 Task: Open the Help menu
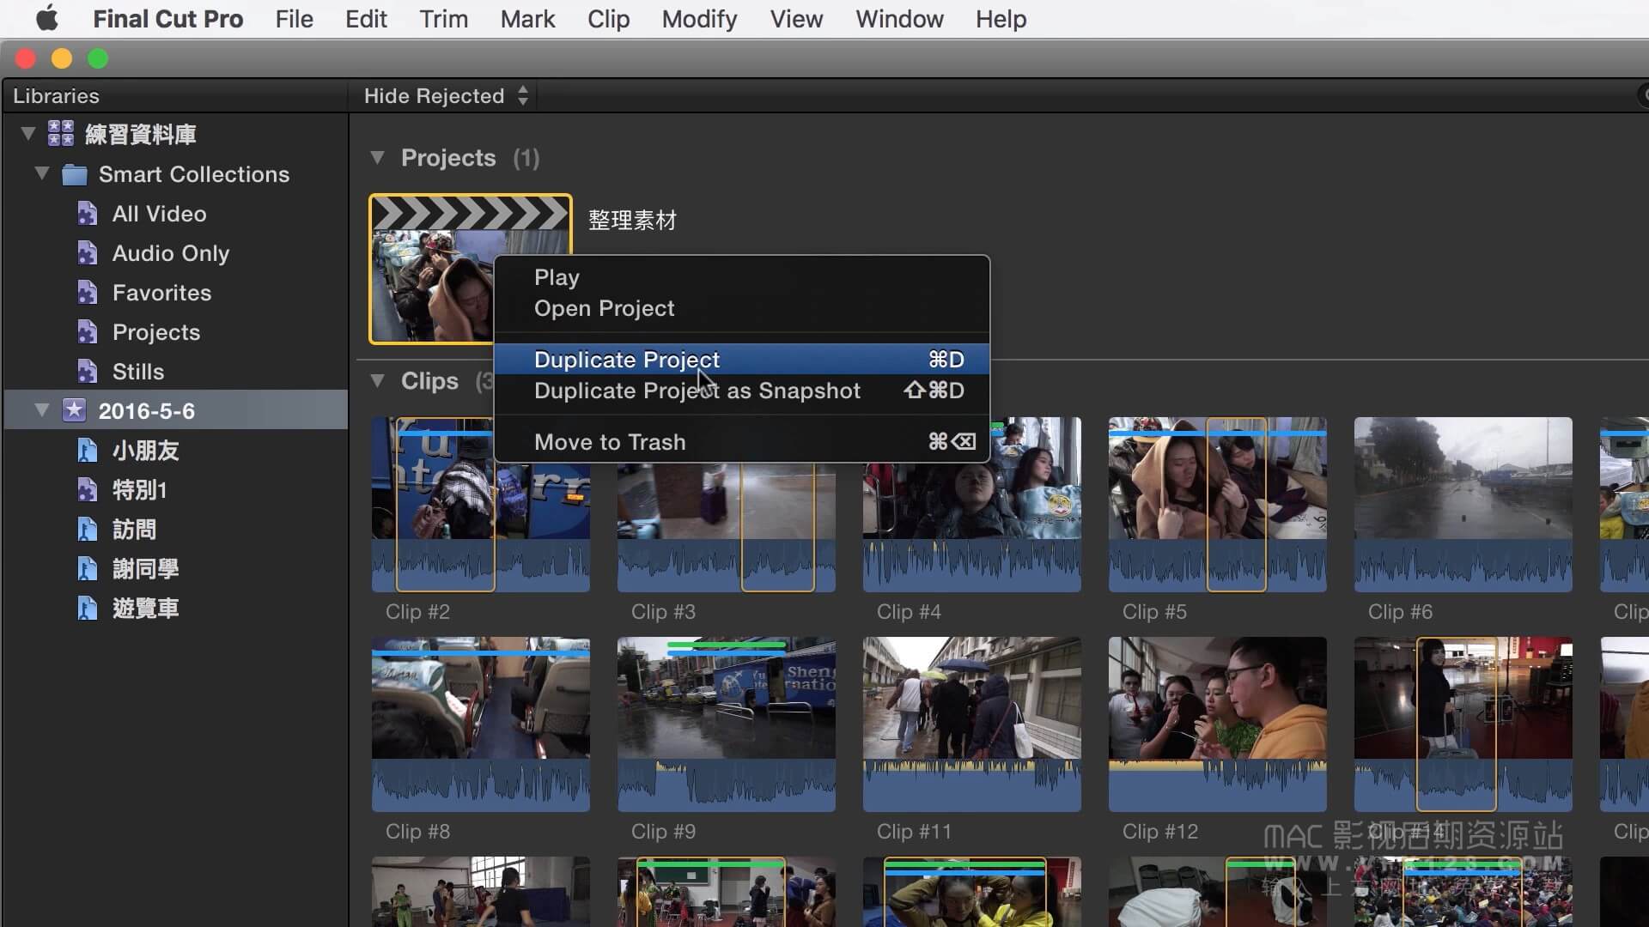[x=1001, y=19]
